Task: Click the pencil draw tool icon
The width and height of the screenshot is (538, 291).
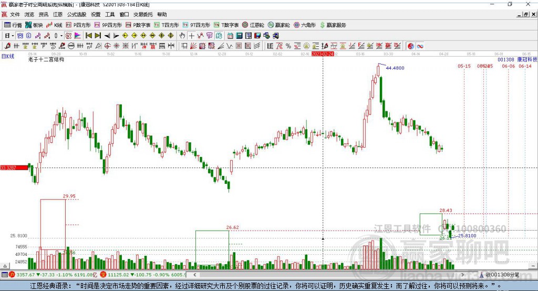Action: [7, 46]
